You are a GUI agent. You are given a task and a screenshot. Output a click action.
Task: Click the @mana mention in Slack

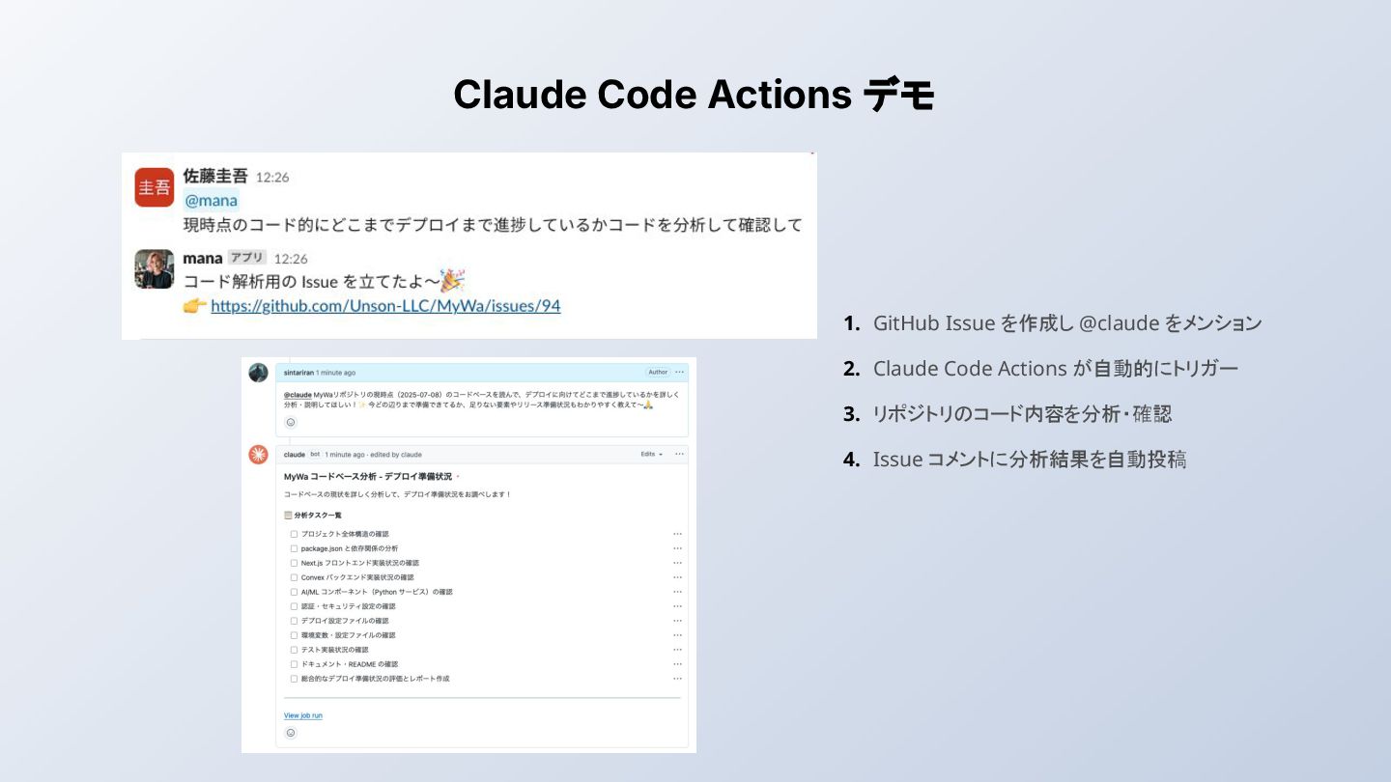pos(211,201)
